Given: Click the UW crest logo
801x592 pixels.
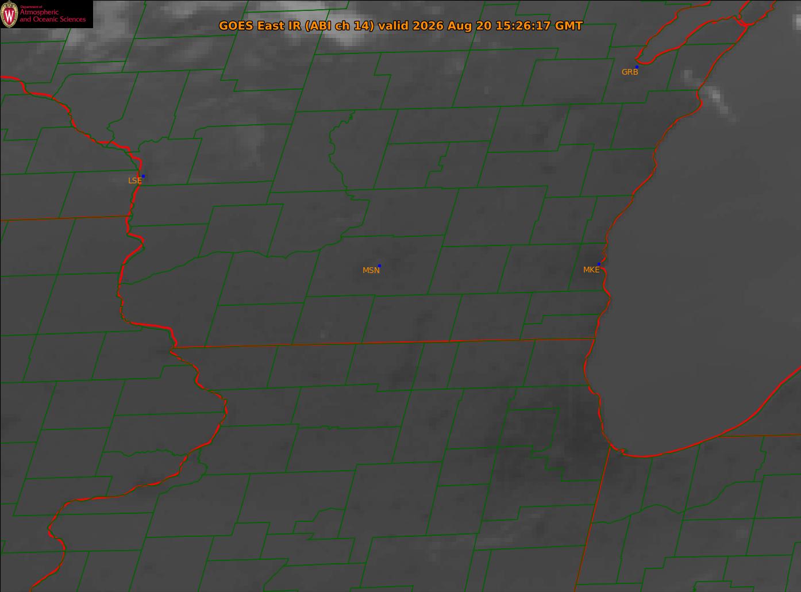Looking at the screenshot, I should (x=9, y=14).
